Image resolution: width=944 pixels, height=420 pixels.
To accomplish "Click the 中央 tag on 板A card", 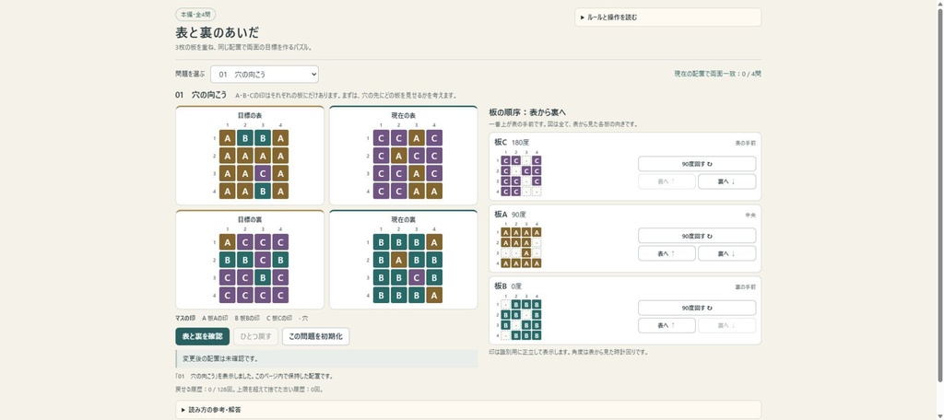I will pos(750,215).
